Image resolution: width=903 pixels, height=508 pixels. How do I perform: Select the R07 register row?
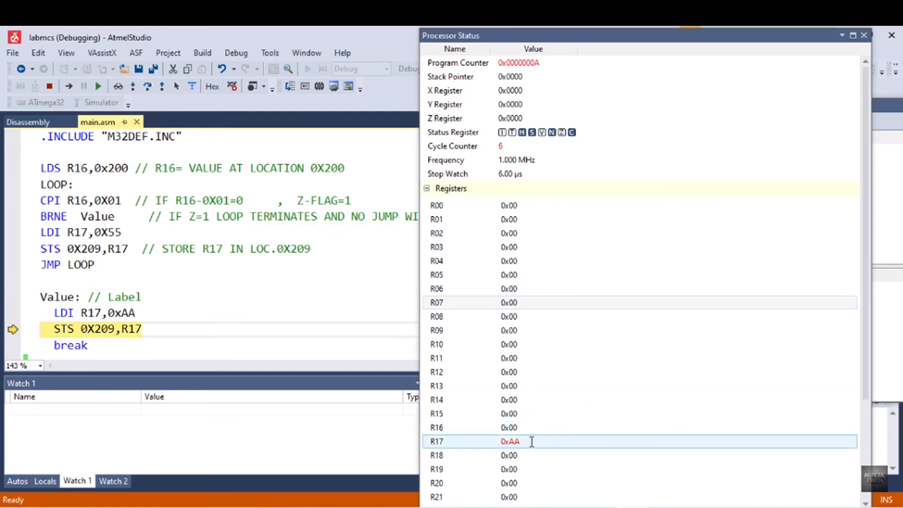coord(639,303)
